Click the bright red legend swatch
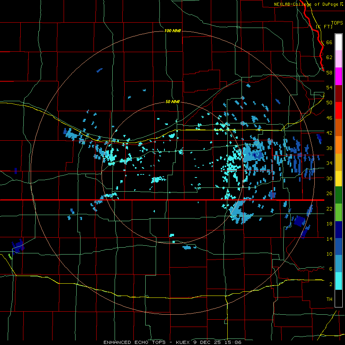Image resolution: width=345 pixels, height=345 pixels. pos(338,110)
